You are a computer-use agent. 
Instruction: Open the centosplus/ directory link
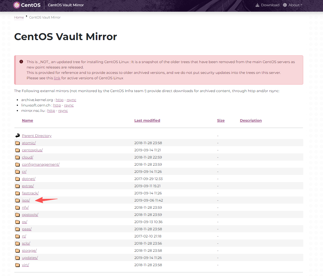coord(32,150)
